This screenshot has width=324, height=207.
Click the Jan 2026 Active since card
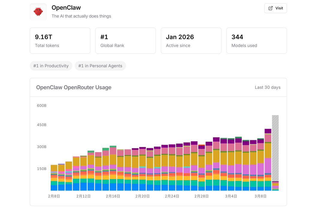point(191,41)
